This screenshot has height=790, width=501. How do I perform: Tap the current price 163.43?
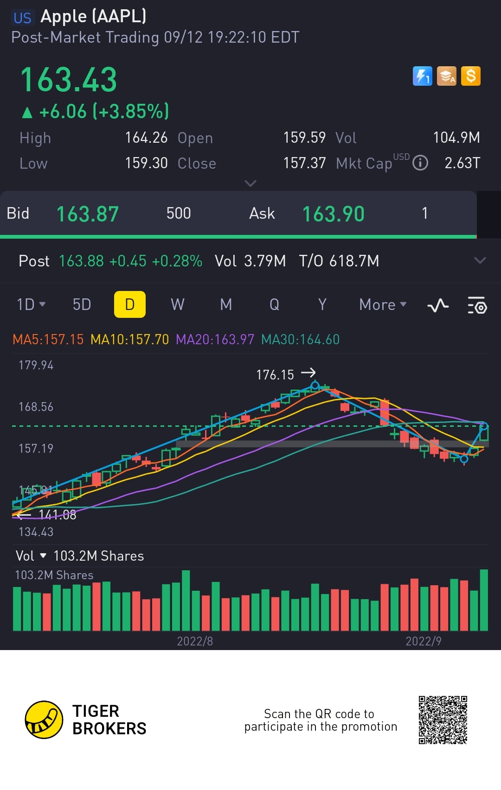69,80
